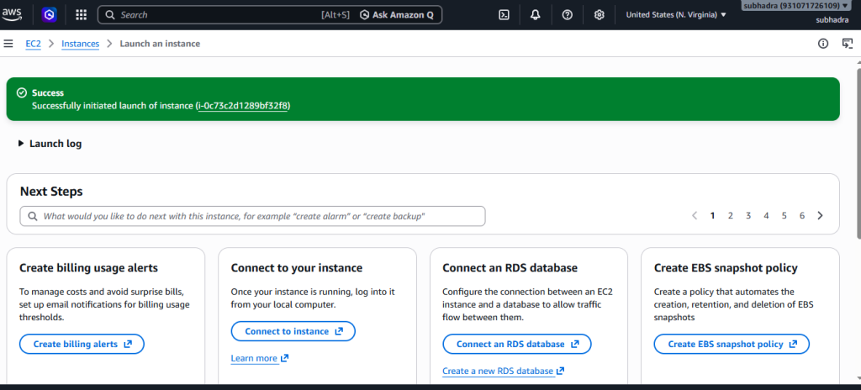Click Create EBS snapshot policy card title
Image resolution: width=861 pixels, height=390 pixels.
pyautogui.click(x=726, y=267)
